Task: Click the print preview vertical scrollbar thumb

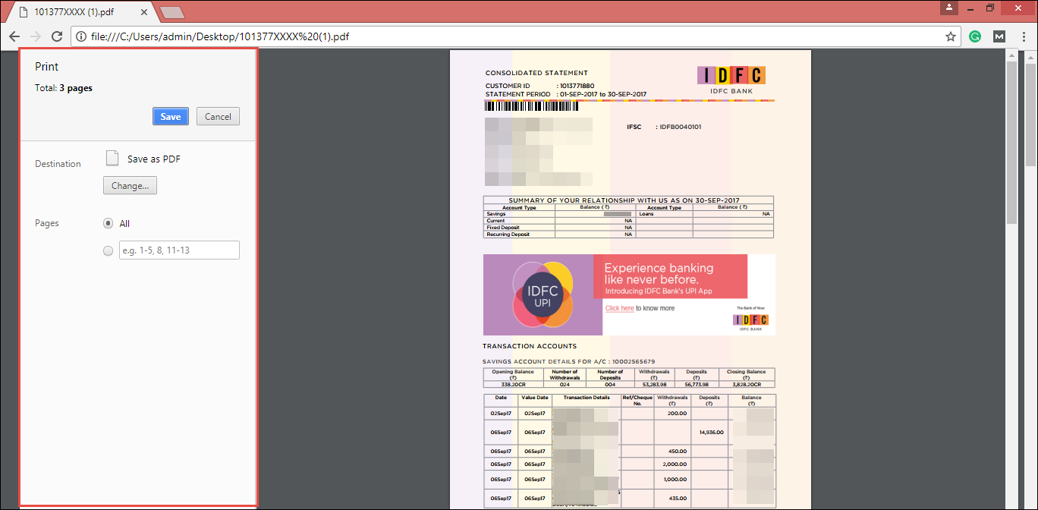Action: (1011, 143)
